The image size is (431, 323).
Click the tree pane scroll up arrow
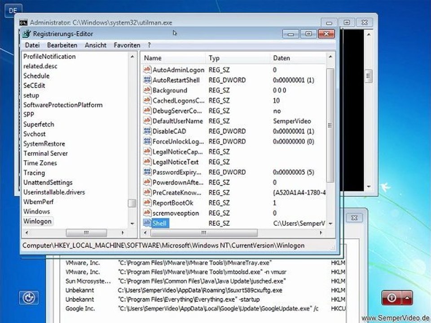pyautogui.click(x=132, y=57)
